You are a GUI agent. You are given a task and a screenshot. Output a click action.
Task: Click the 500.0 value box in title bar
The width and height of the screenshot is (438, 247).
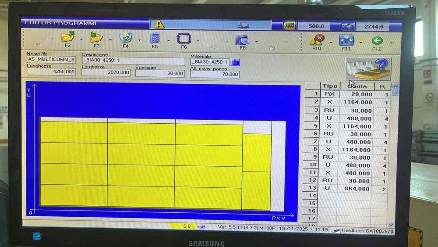pyautogui.click(x=314, y=26)
